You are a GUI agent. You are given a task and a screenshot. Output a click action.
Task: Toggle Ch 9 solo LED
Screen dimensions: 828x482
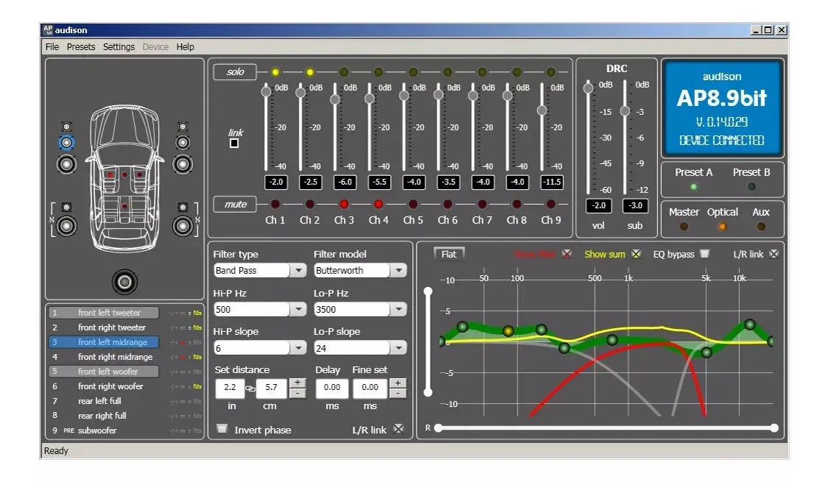coord(551,72)
